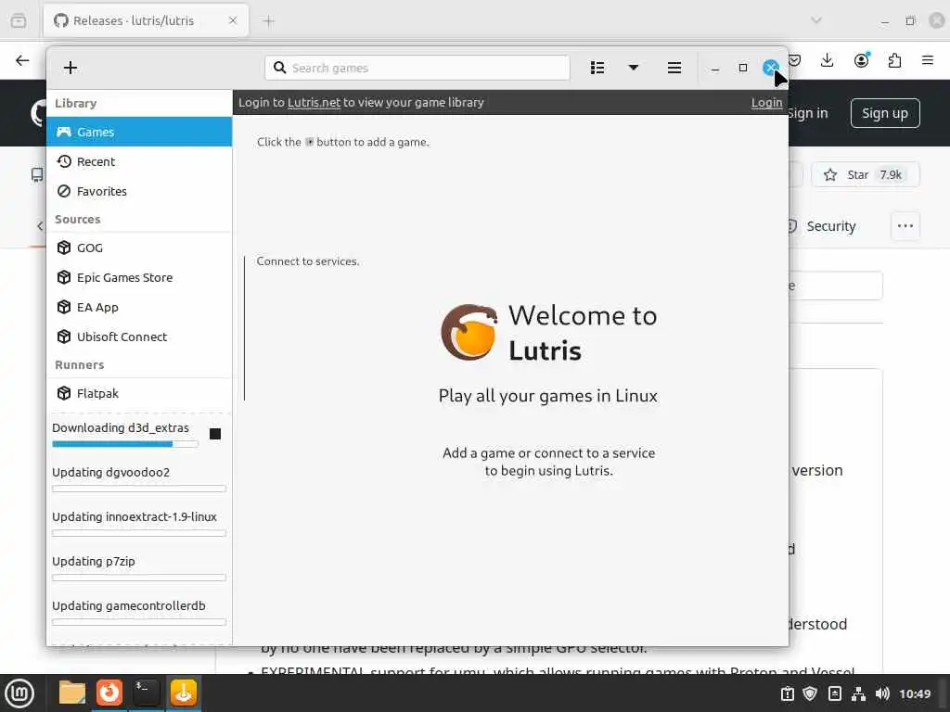Click the EA App cube icon
This screenshot has width=950, height=712.
coord(64,307)
